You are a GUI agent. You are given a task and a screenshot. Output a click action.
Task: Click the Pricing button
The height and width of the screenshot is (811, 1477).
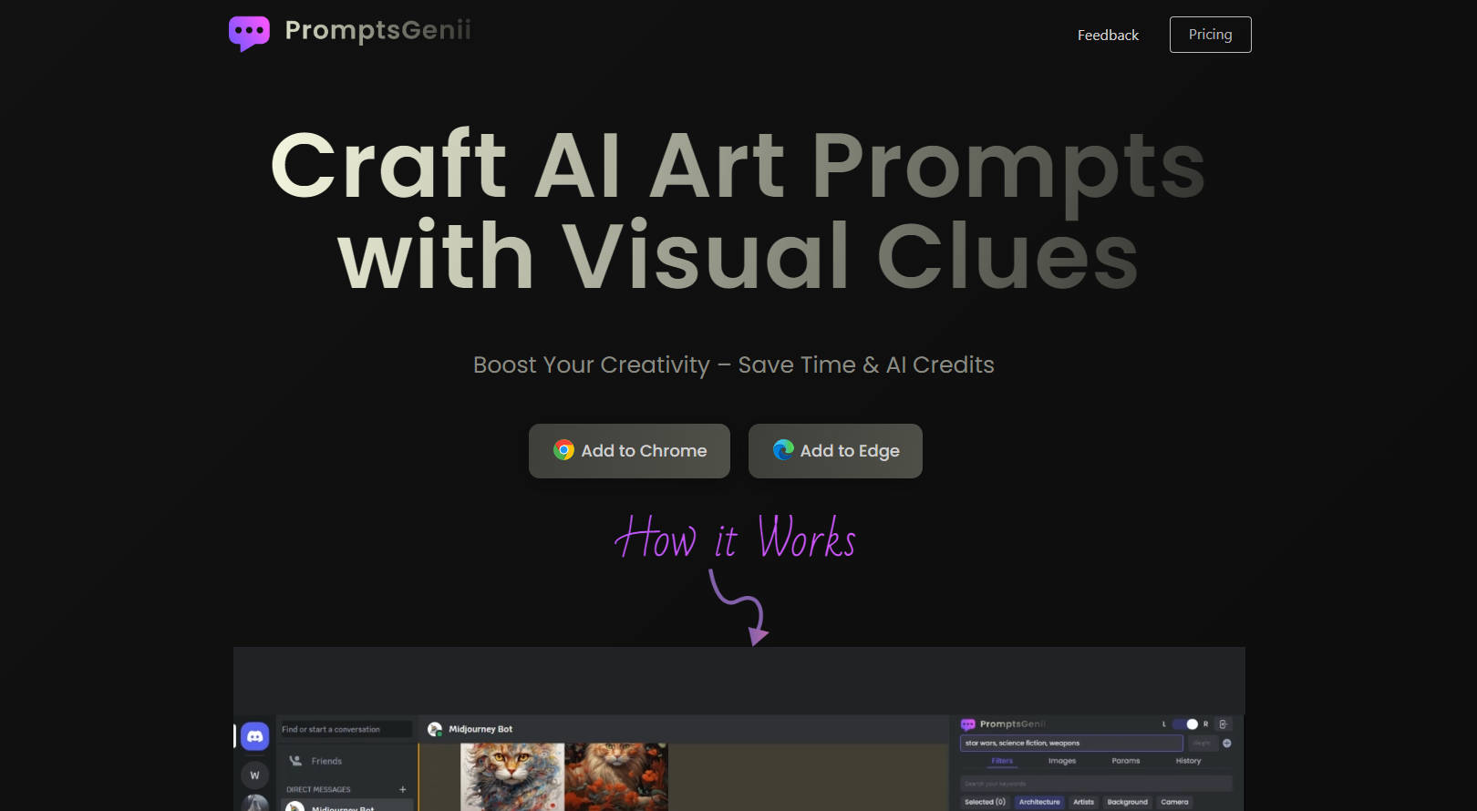(1210, 35)
